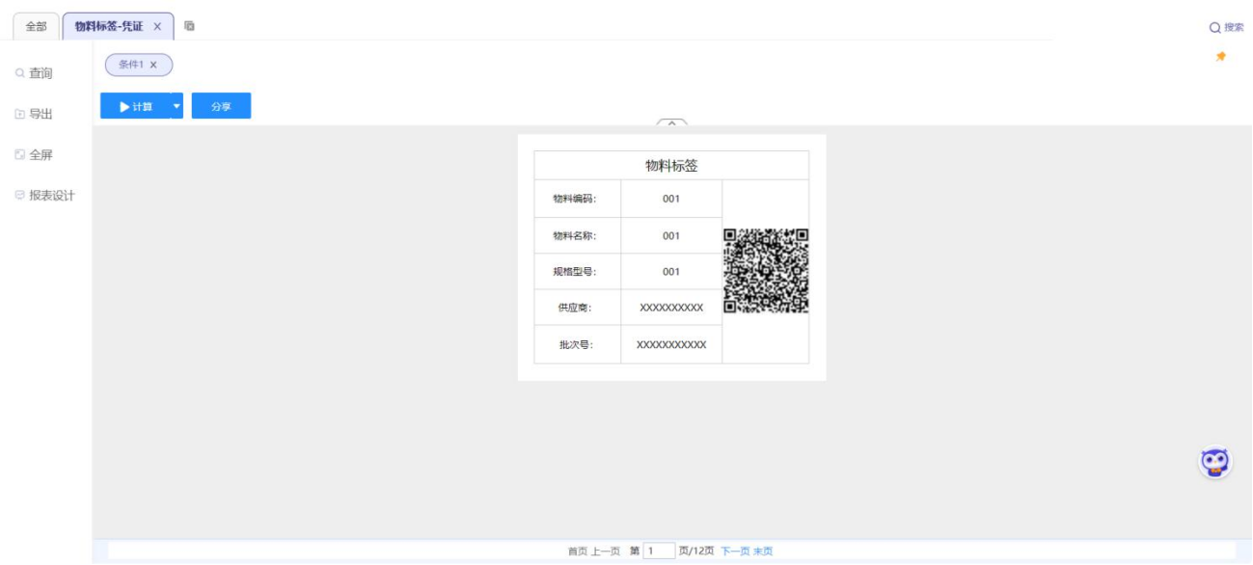Screen dimensions: 1253x565
Task: Click the 规格型号: label cell
Action: coord(578,272)
